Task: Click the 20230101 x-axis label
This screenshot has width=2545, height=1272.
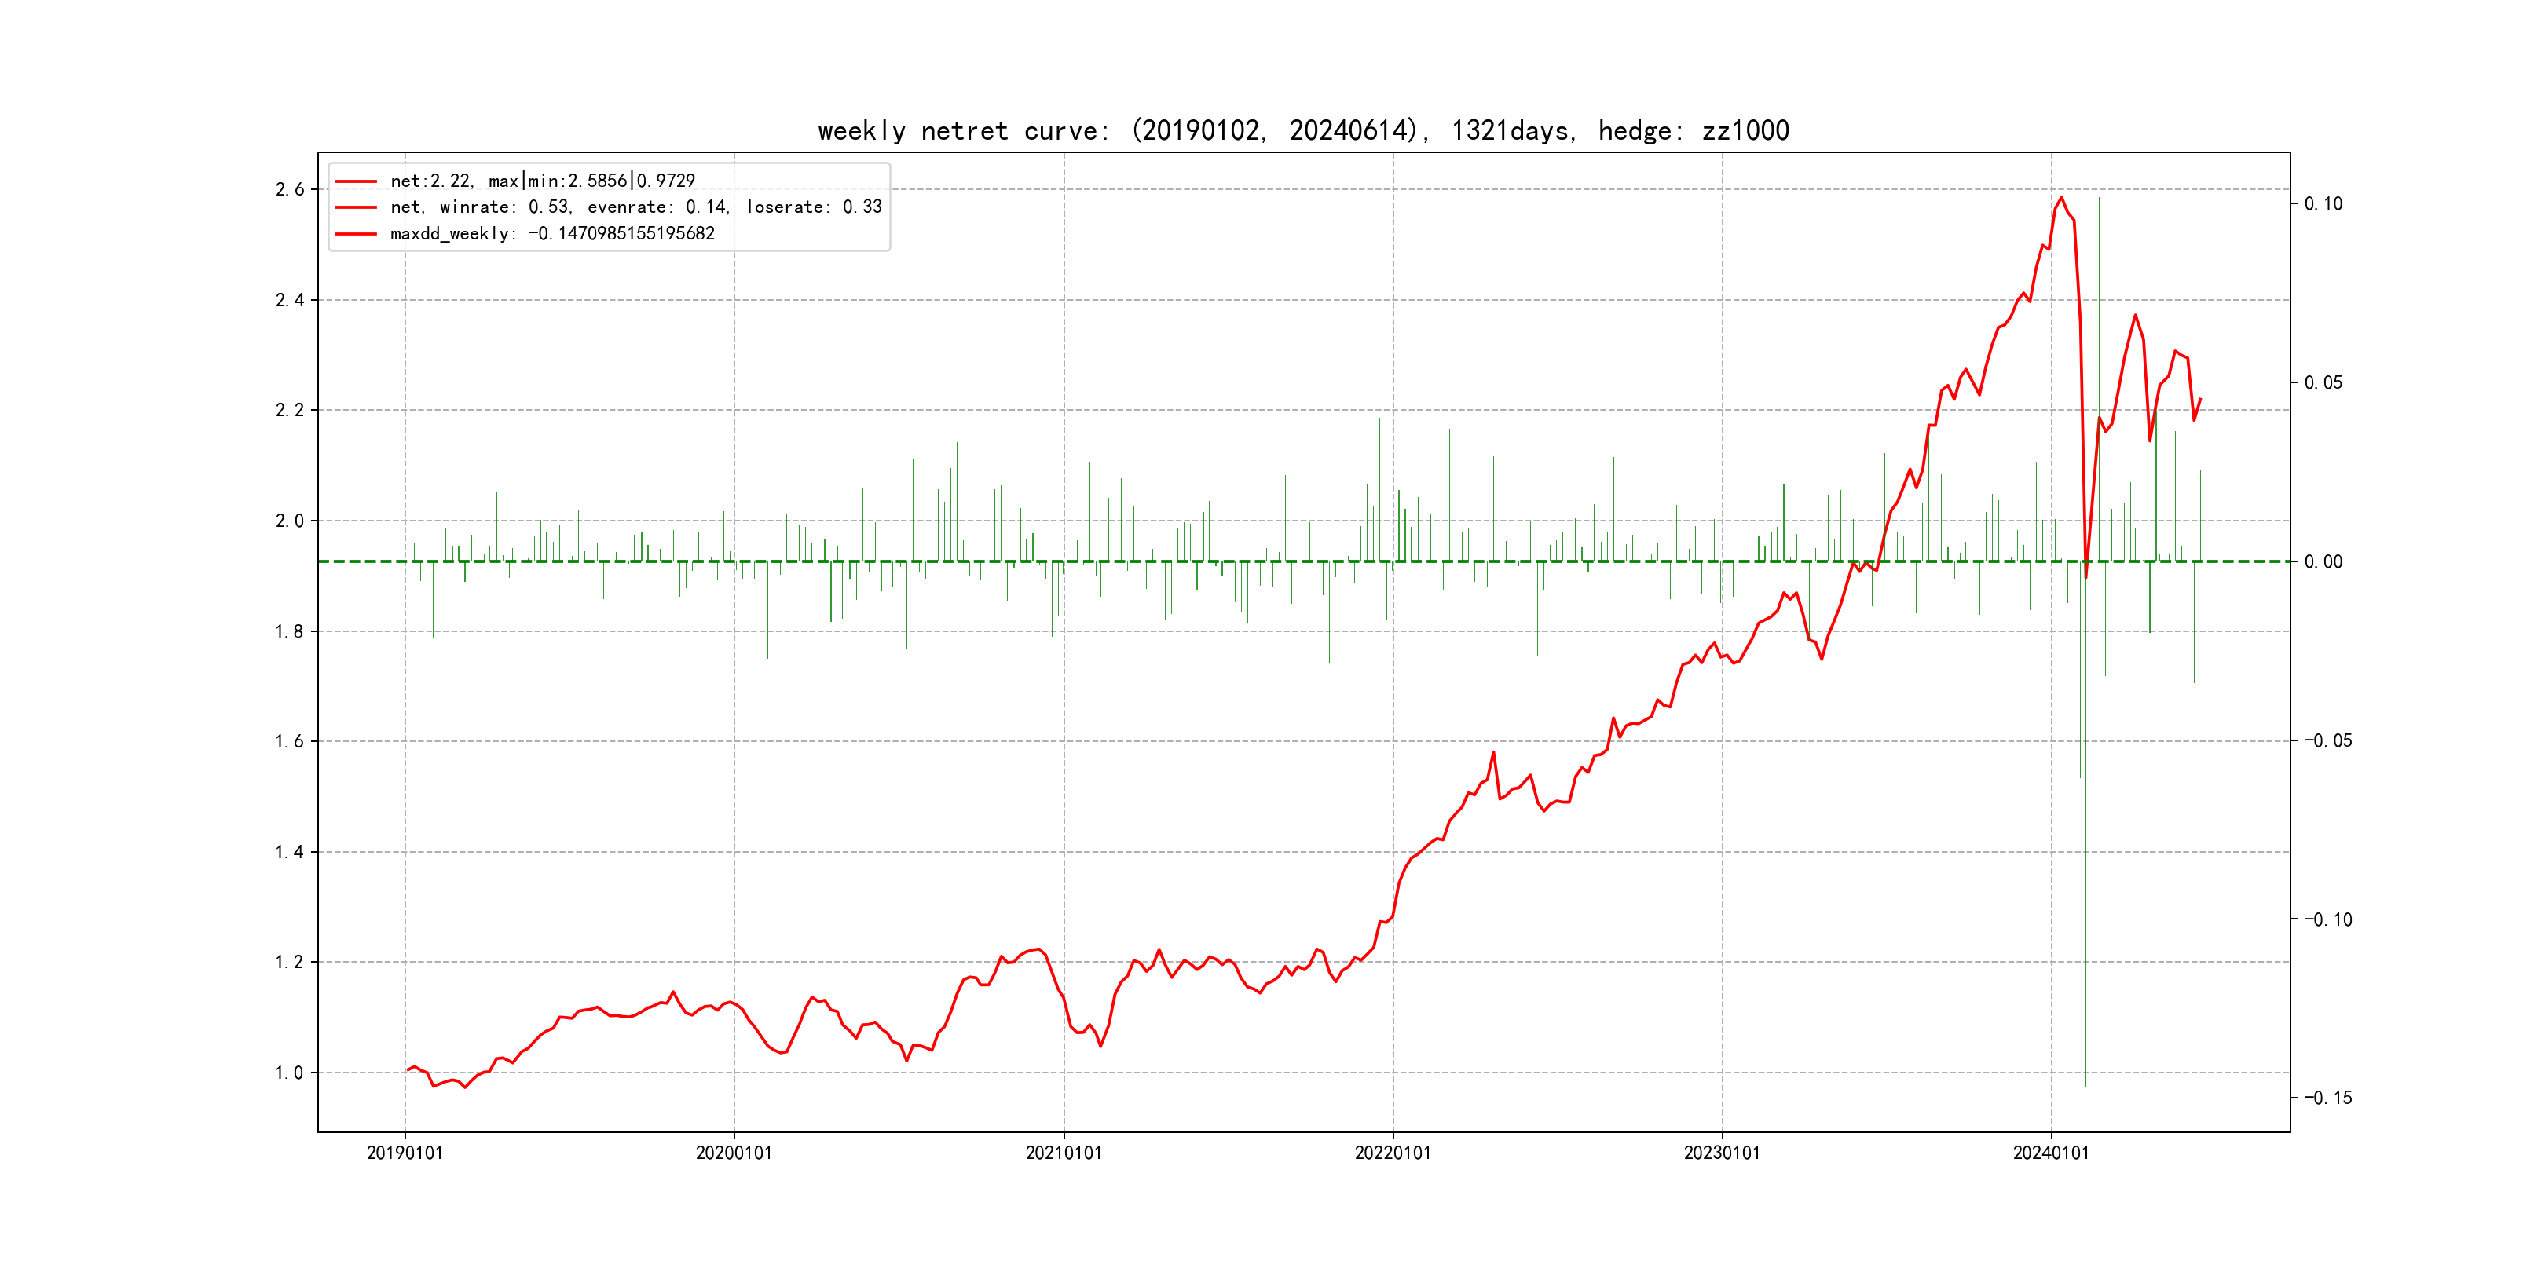Action: (x=1721, y=1153)
